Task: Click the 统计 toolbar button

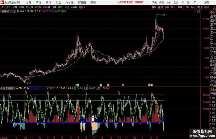Action: [x=173, y=7]
